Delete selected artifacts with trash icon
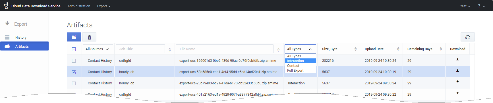This screenshot has height=103, width=493. [89, 37]
